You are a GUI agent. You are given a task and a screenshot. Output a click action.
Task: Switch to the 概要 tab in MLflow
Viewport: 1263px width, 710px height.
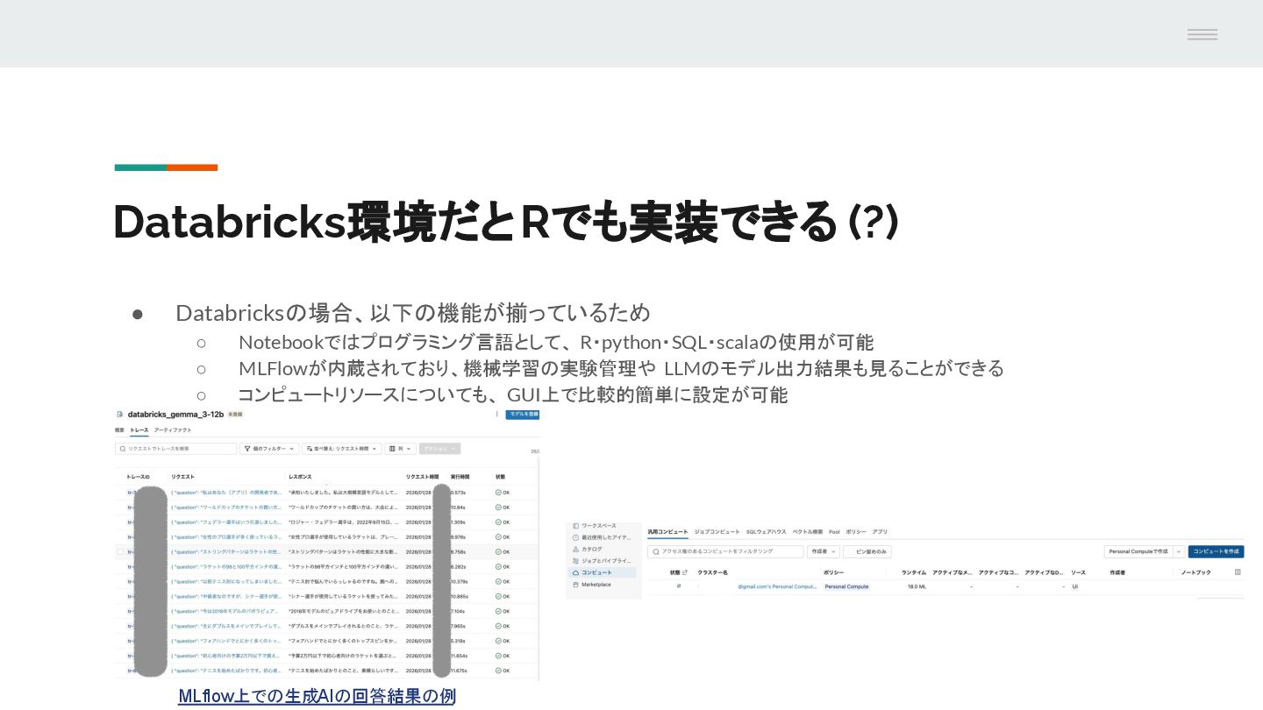click(x=120, y=430)
